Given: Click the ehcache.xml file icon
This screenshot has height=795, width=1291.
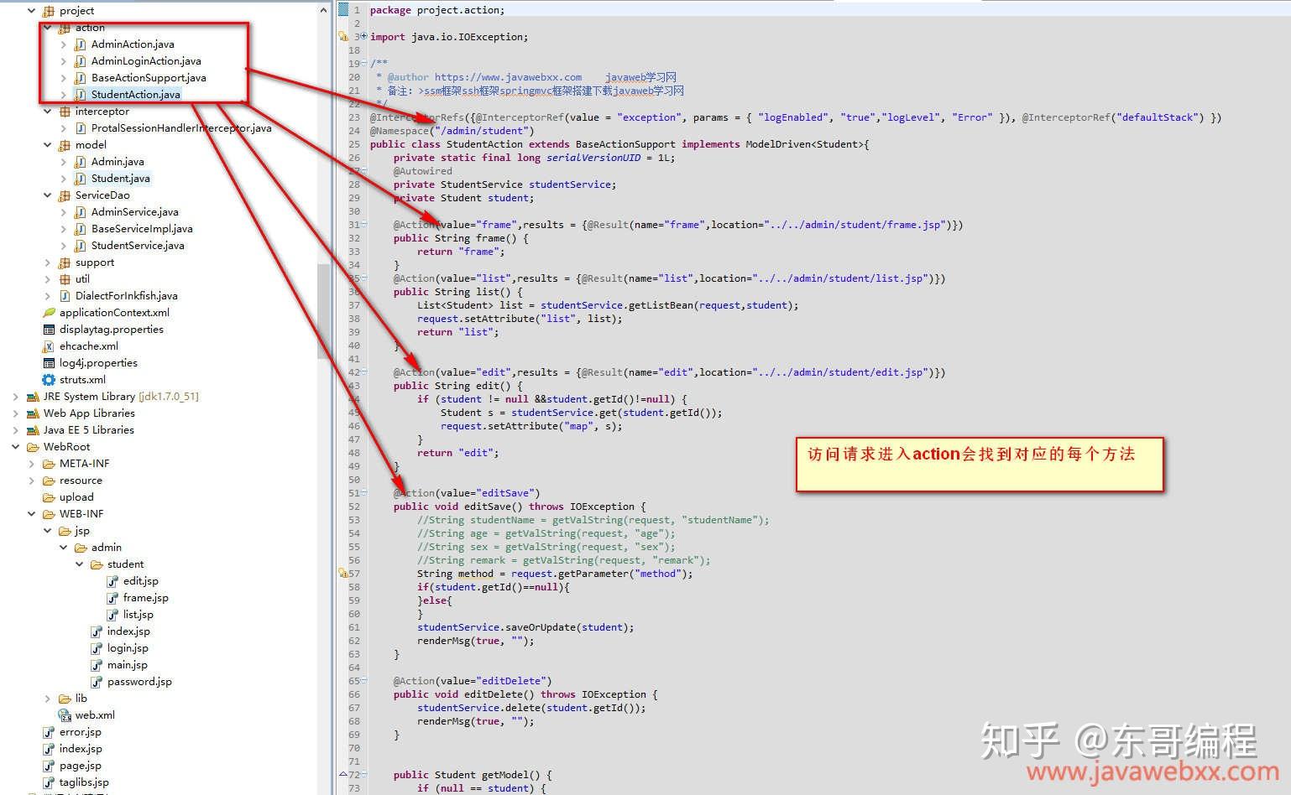Looking at the screenshot, I should coord(49,346).
